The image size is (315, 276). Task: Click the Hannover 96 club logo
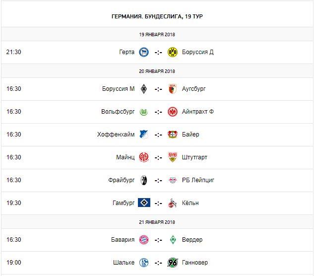pos(173,263)
